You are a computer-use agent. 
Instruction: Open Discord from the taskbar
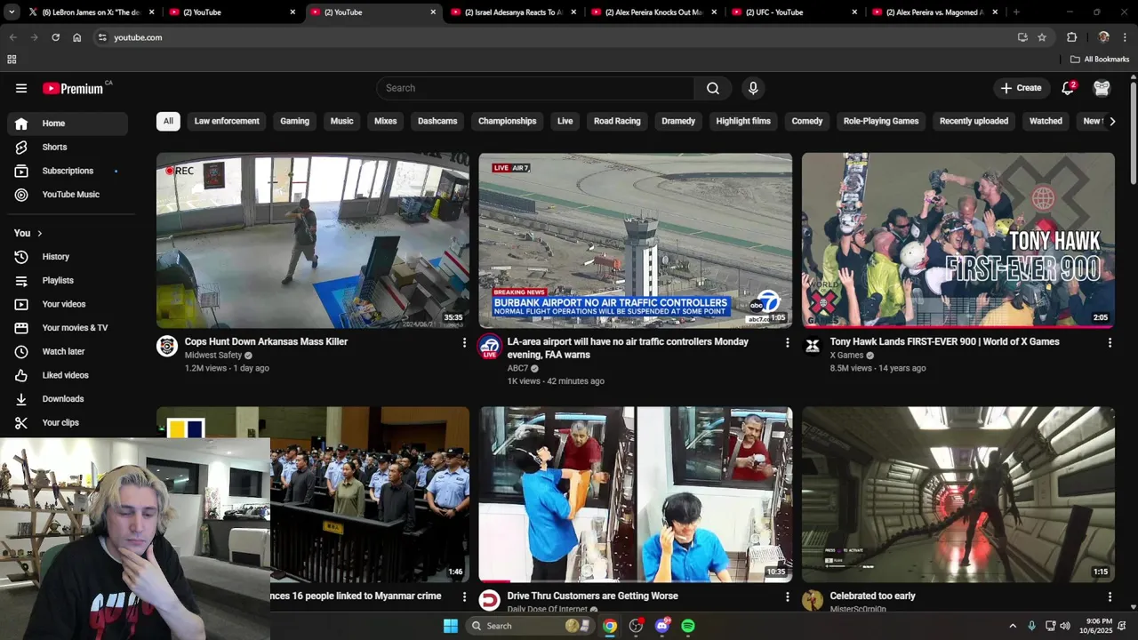click(x=662, y=626)
